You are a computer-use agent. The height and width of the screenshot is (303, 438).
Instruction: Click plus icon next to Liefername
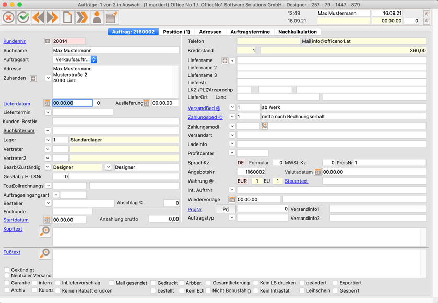(x=225, y=60)
